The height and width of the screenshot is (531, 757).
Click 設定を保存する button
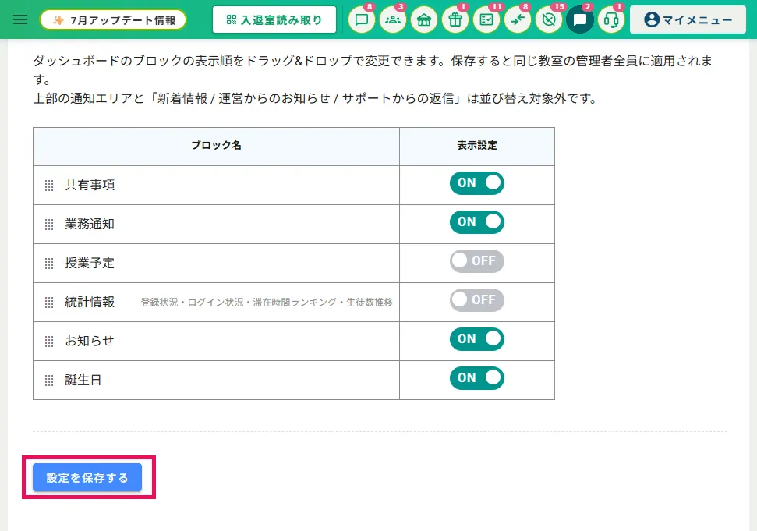87,477
